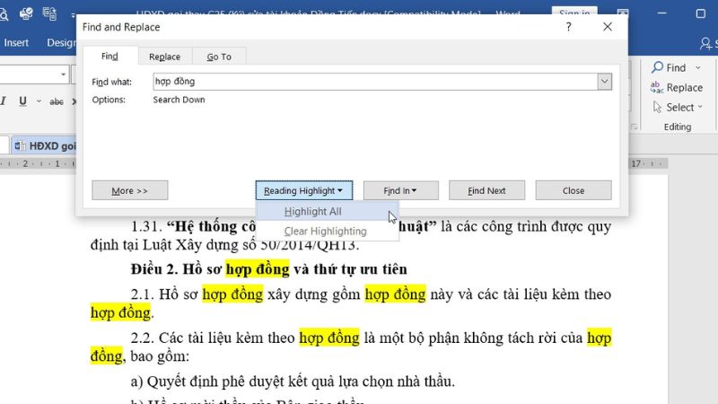This screenshot has width=718, height=404.
Task: Switch to the Go To tab
Action: click(x=219, y=57)
